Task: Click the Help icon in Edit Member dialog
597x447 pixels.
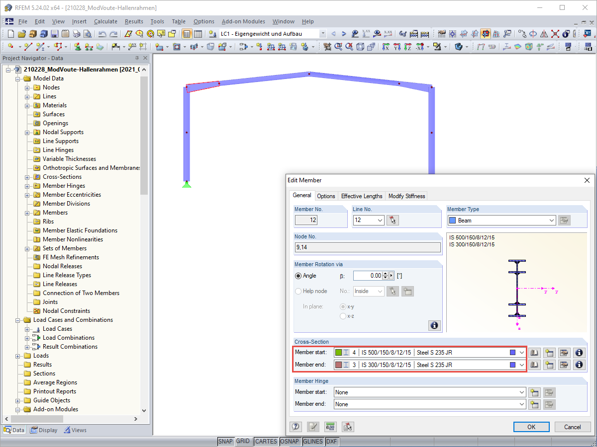Action: tap(296, 427)
